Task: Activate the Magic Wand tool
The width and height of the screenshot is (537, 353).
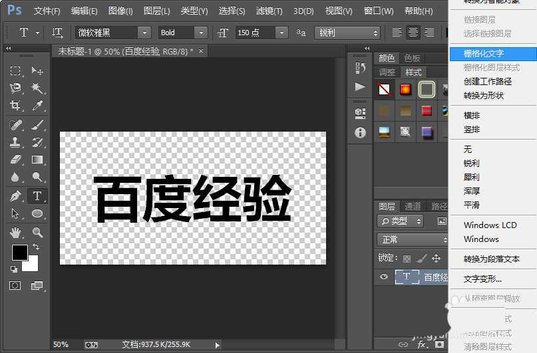Action: point(37,88)
